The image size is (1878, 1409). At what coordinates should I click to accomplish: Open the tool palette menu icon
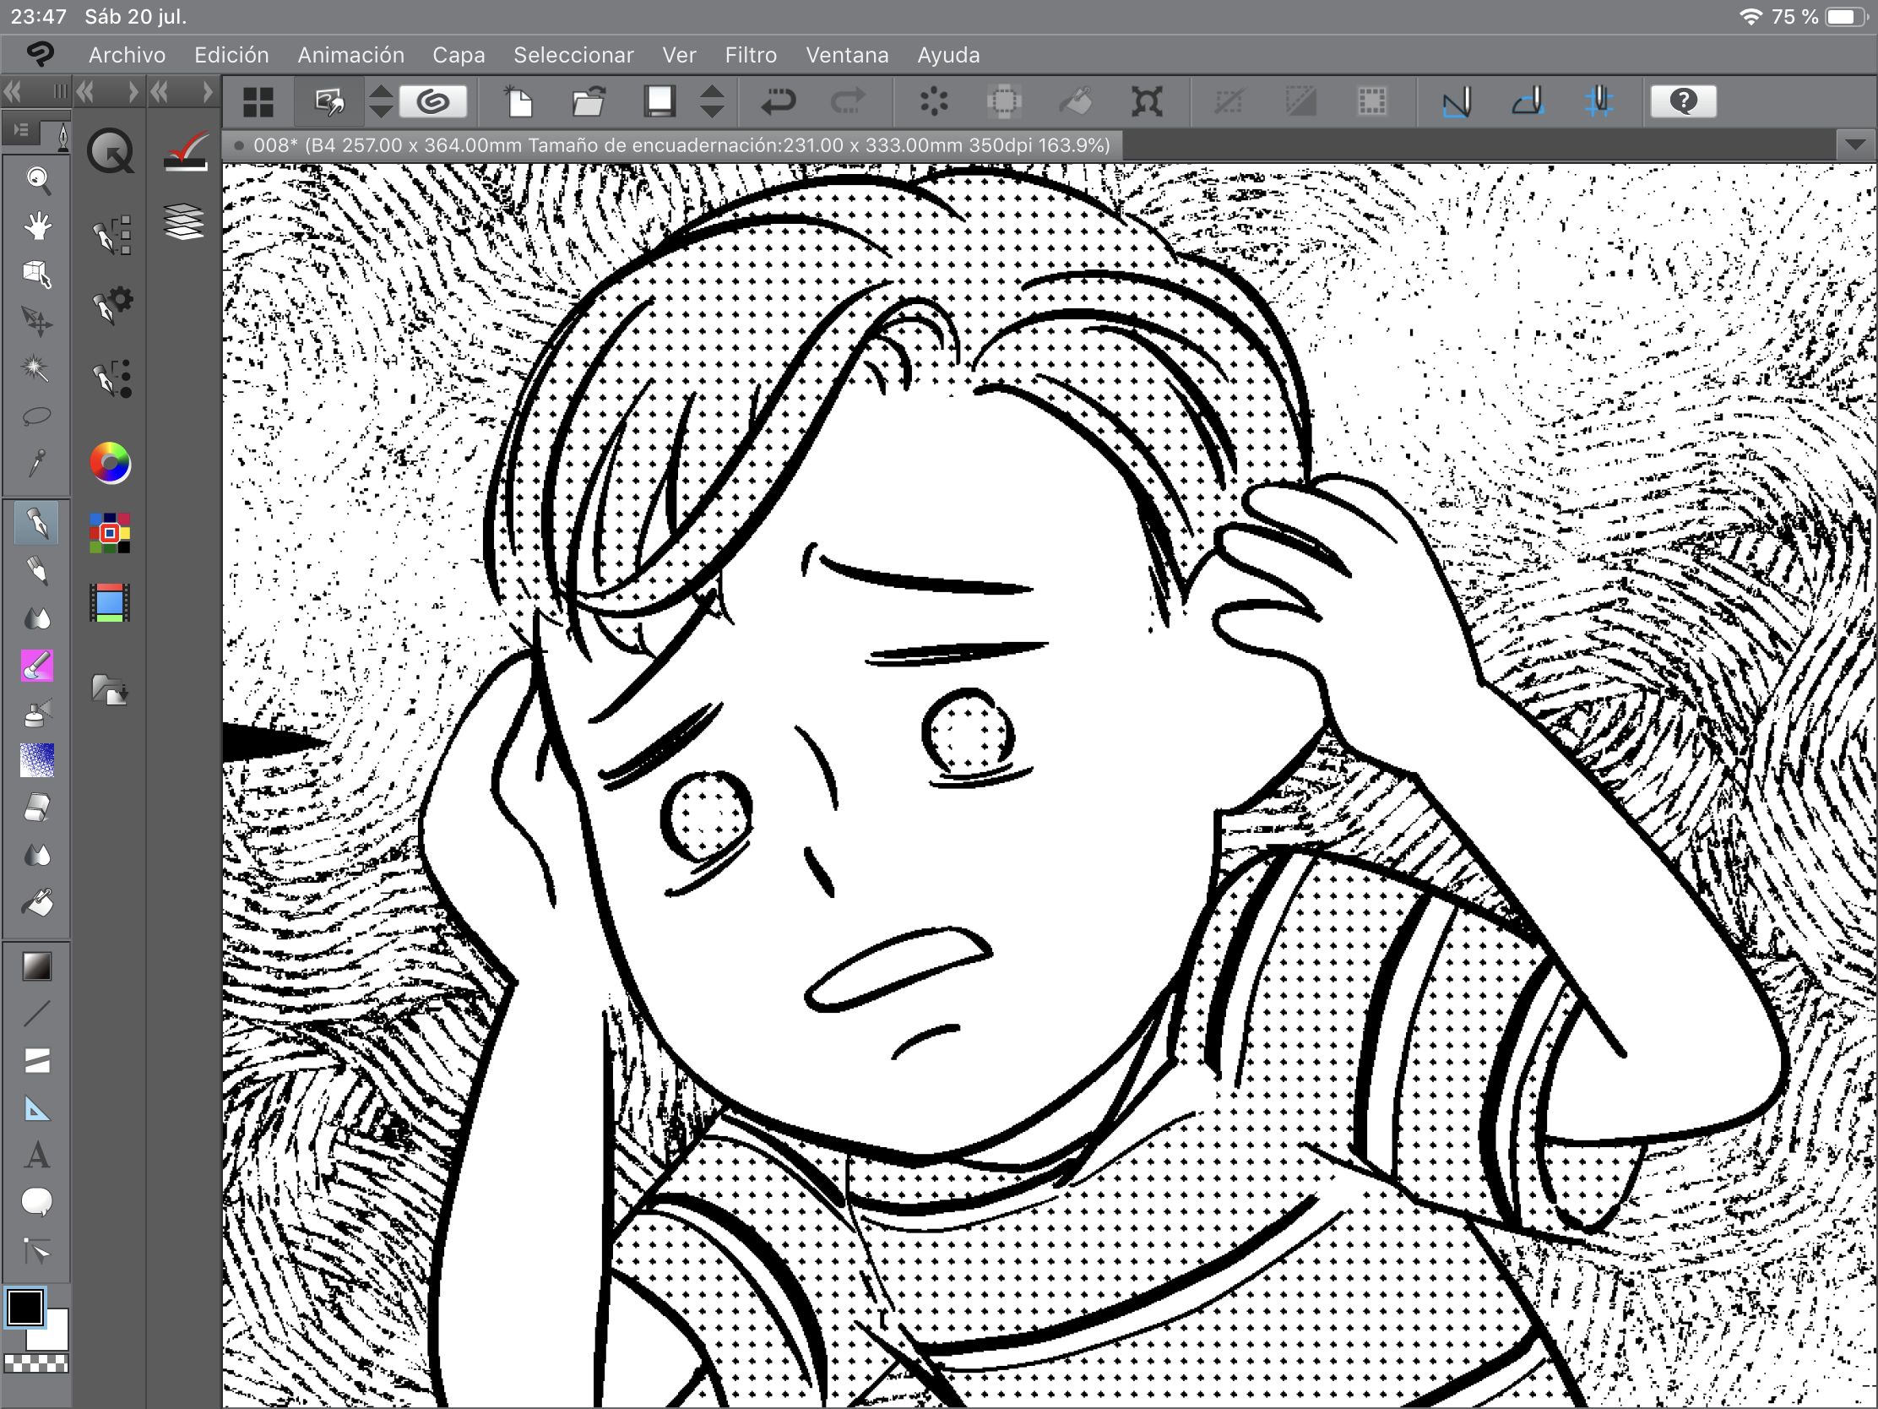pyautogui.click(x=22, y=130)
